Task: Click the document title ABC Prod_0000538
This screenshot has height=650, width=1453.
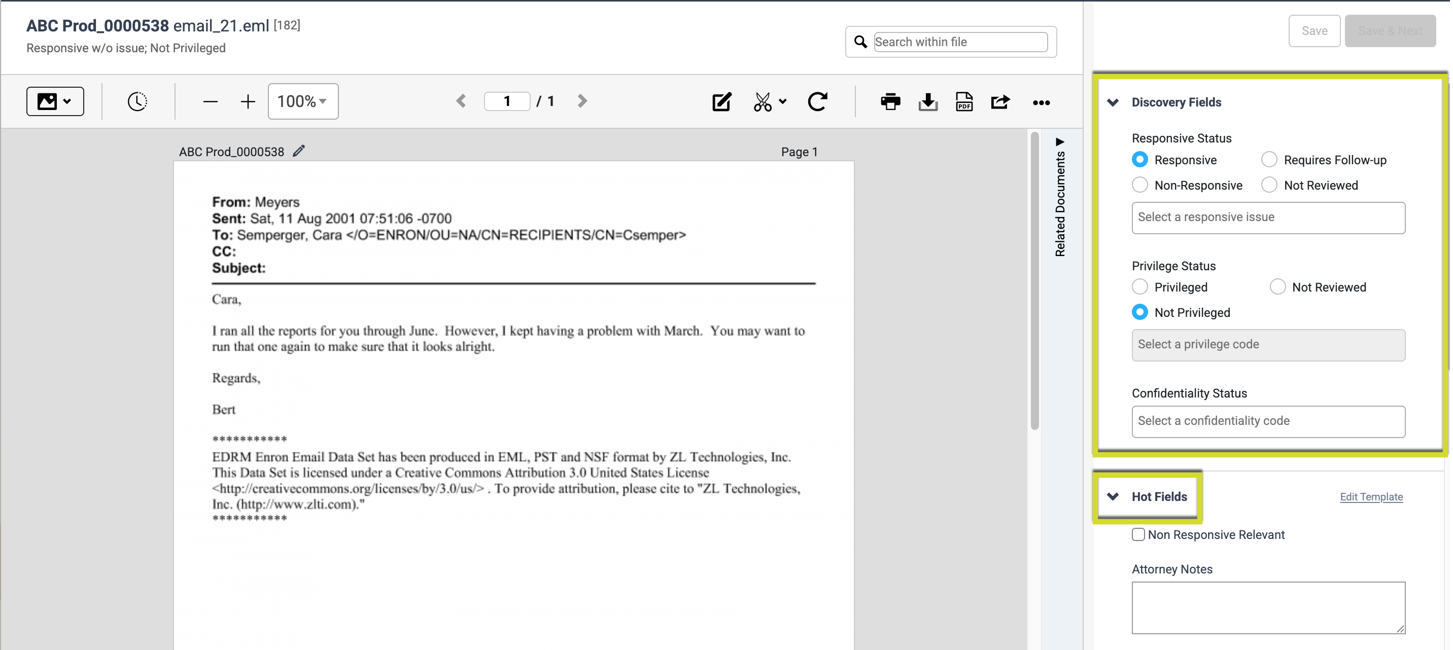Action: click(97, 26)
